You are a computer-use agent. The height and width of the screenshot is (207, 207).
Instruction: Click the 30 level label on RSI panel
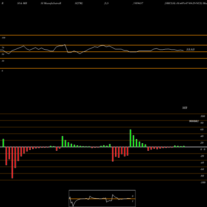3,61
